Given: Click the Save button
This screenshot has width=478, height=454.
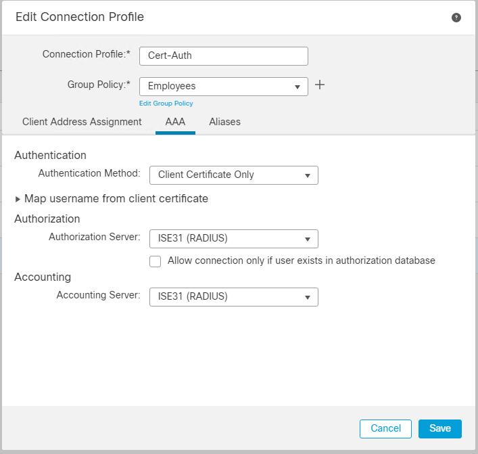Looking at the screenshot, I should click(439, 428).
